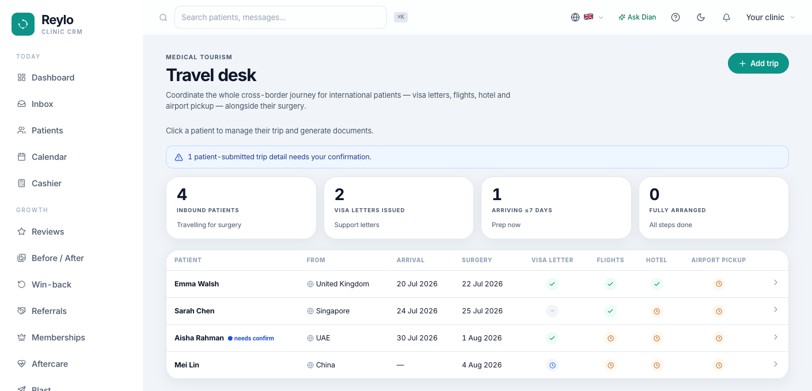Click Sarah Chen airport pickup pending icon
This screenshot has width=812, height=391.
[x=719, y=311]
